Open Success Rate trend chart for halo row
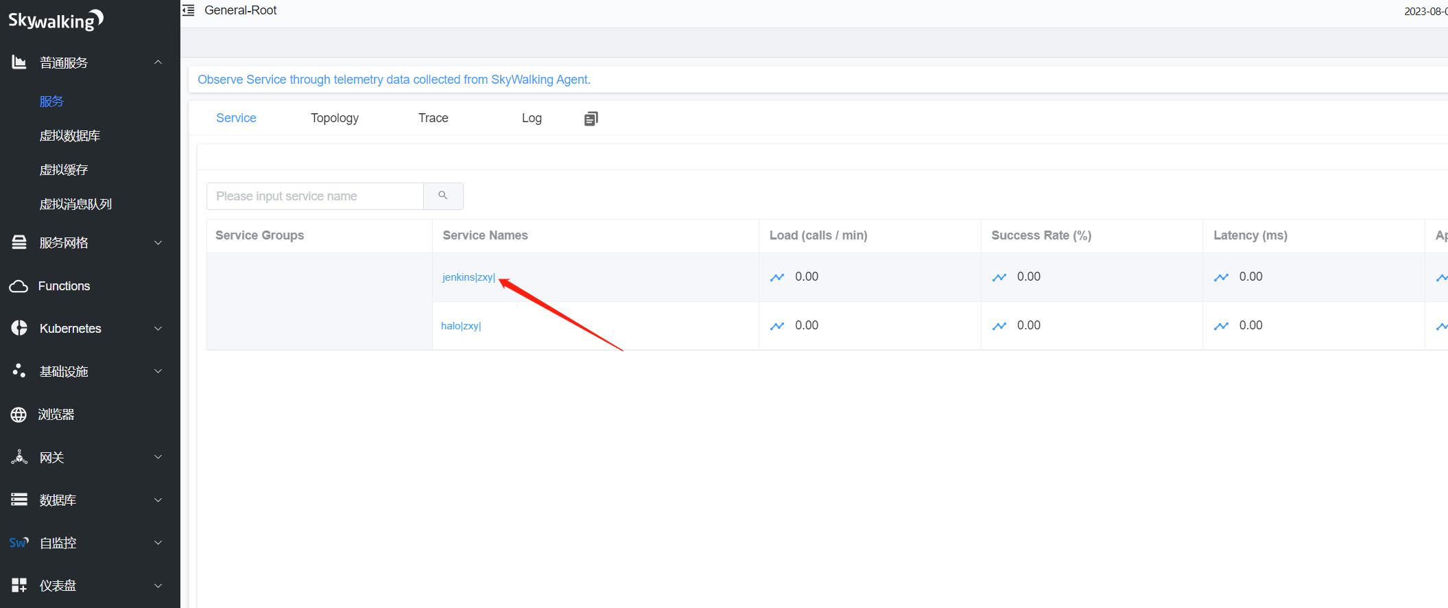Viewport: 1448px width, 608px height. tap(999, 326)
